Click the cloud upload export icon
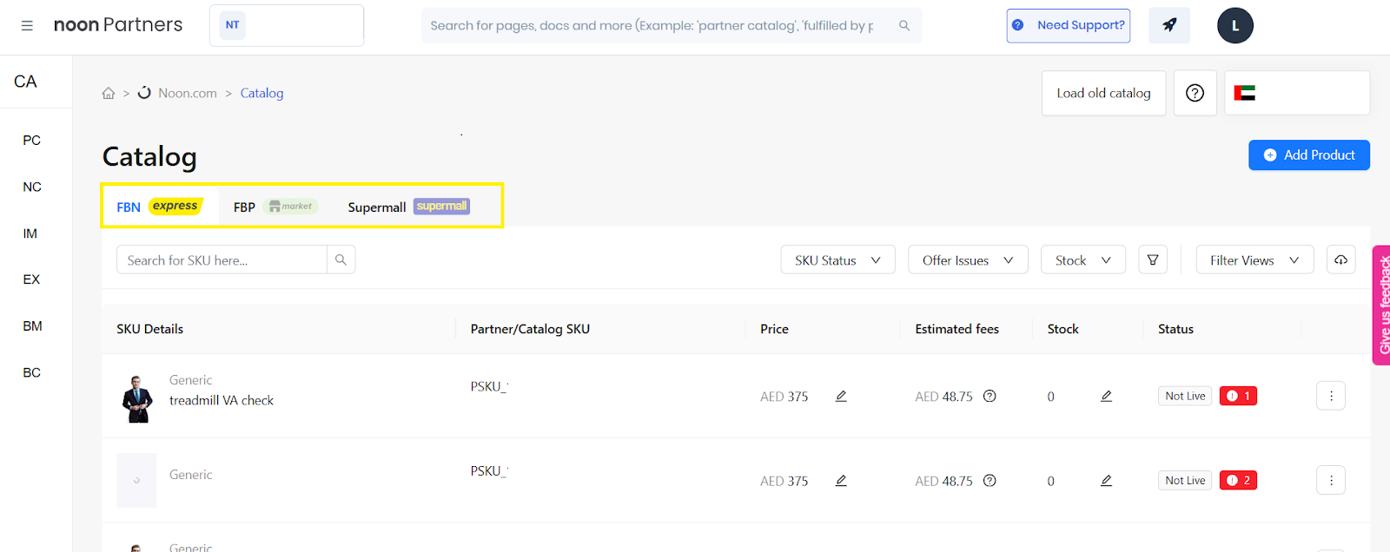This screenshot has height=552, width=1390. [1341, 260]
